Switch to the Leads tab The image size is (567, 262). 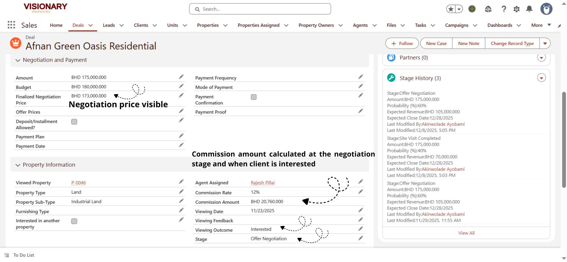pyautogui.click(x=109, y=25)
